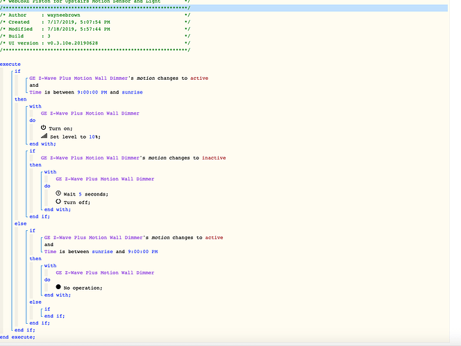This screenshot has width=461, height=346.
Task: Click the circle icon beside Turn off
Action: click(58, 202)
